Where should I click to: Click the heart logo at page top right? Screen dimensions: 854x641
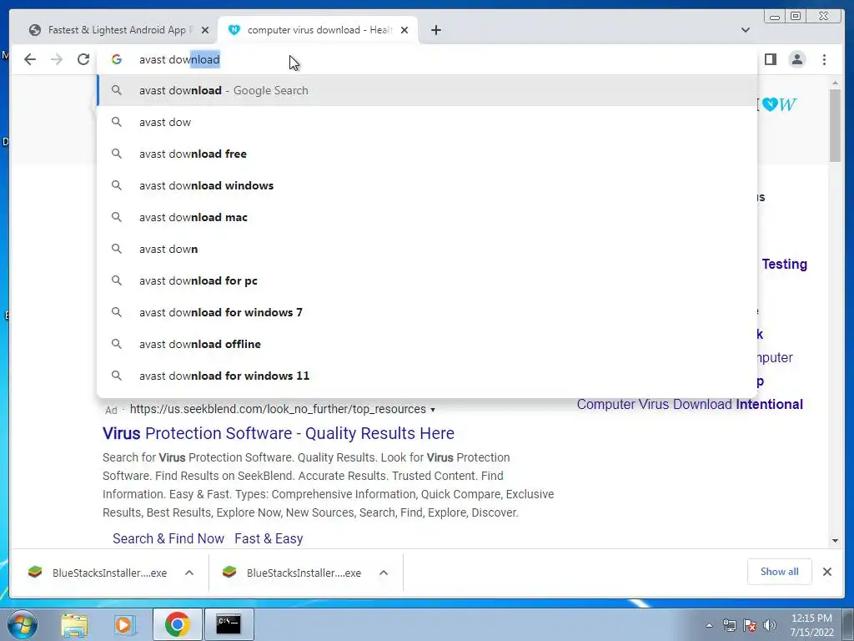pos(769,104)
